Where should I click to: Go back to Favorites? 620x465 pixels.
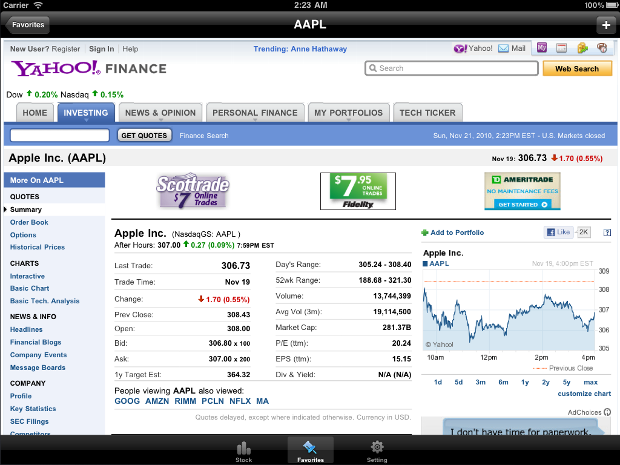point(28,25)
